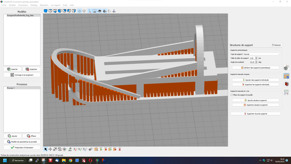Image resolution: width=291 pixels, height=164 pixels.
Task: Toggle the toolhead display icon
Action: [99, 11]
